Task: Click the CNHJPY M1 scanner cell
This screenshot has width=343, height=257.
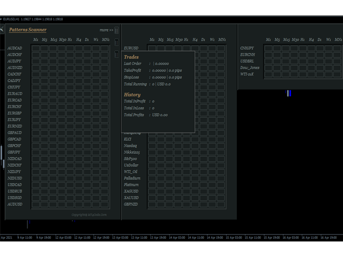Action: point(269,48)
